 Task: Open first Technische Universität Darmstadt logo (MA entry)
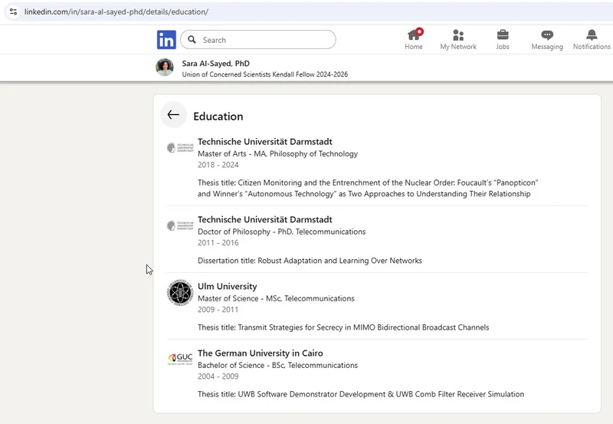click(180, 148)
